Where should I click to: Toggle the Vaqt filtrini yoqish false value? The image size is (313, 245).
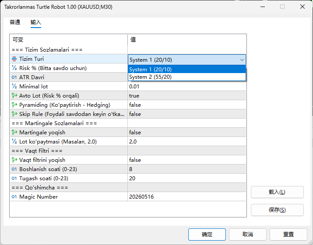tap(187, 160)
